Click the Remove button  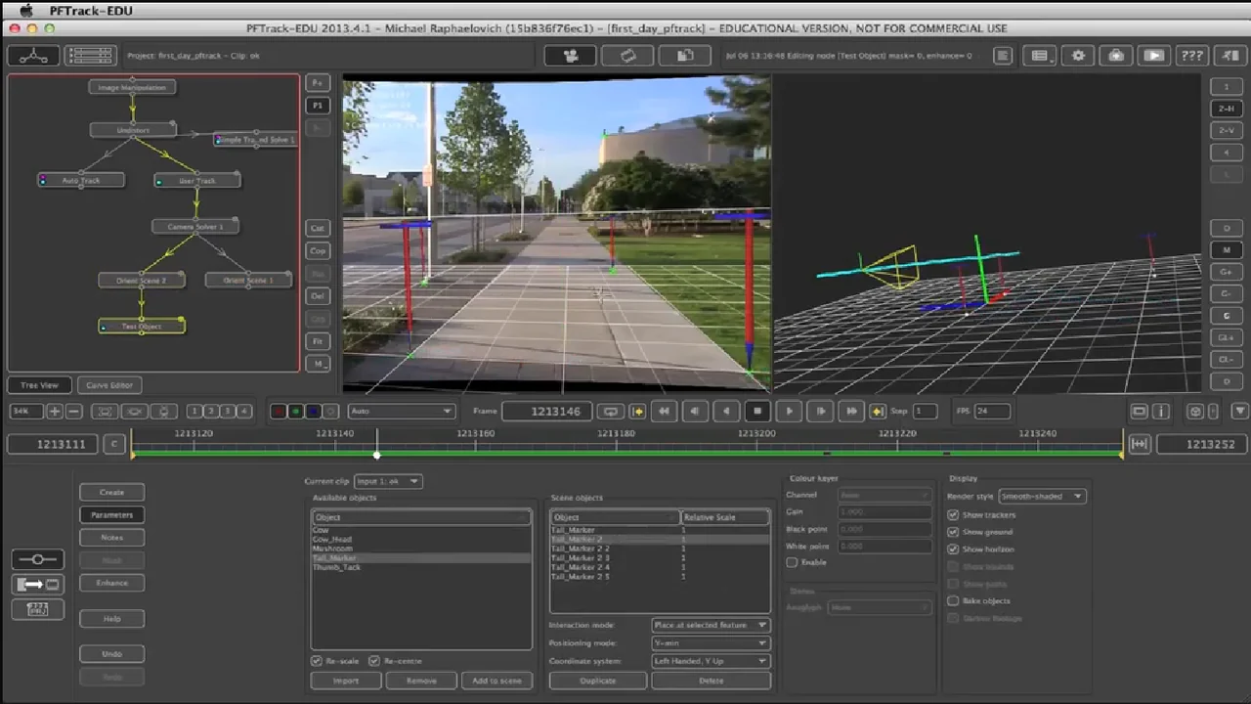421,681
